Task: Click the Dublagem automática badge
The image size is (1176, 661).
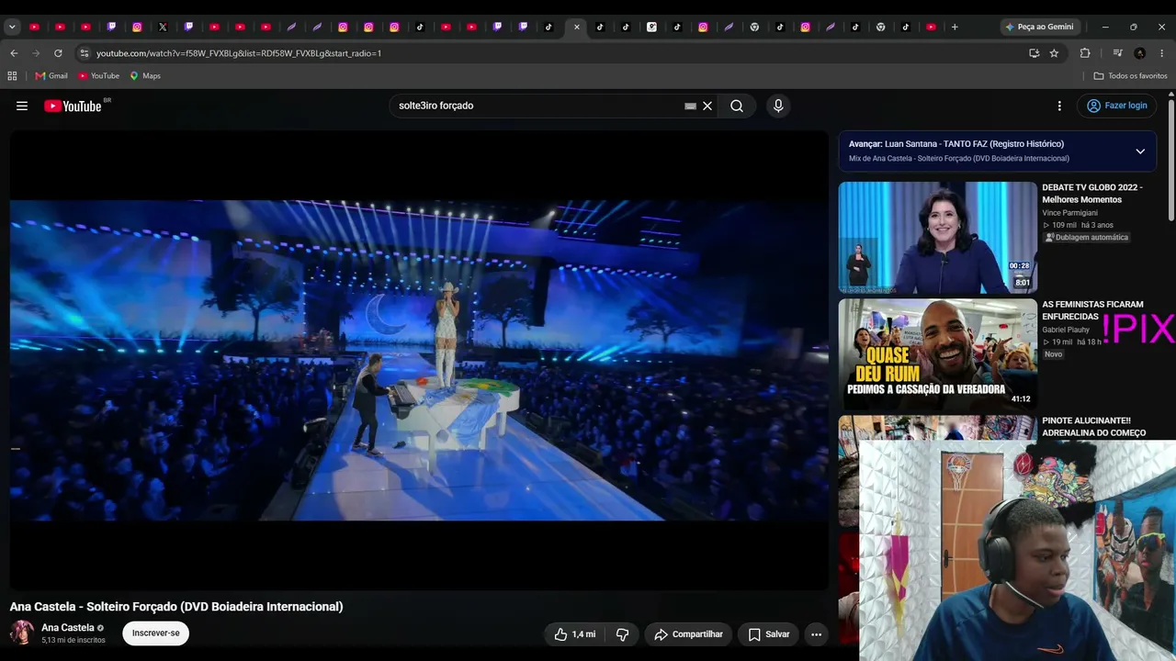Action: coord(1086,238)
